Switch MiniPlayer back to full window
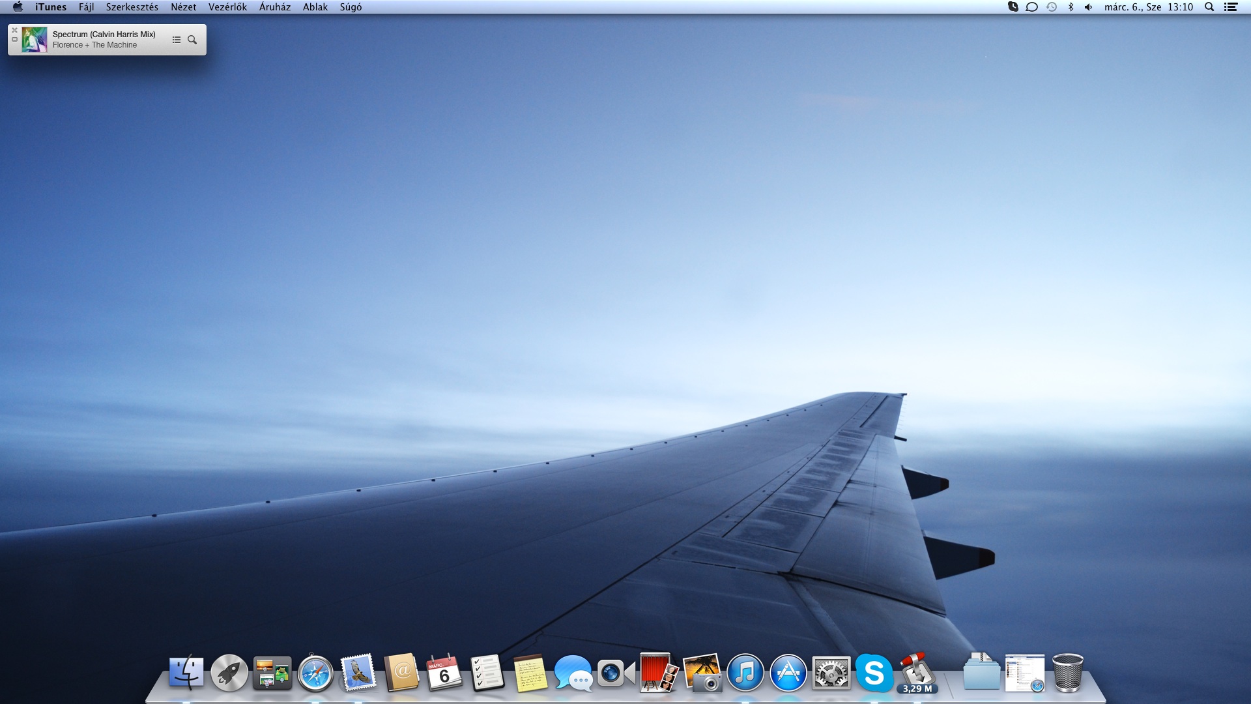The height and width of the screenshot is (704, 1251). pos(14,40)
